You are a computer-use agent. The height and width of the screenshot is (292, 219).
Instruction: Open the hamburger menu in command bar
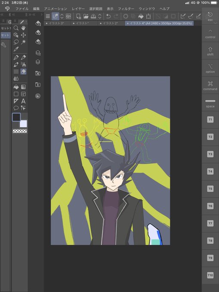pyautogui.click(x=48, y=16)
